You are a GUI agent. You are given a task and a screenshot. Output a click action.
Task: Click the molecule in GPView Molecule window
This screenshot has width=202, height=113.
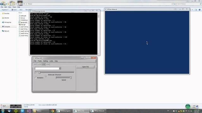(147, 43)
